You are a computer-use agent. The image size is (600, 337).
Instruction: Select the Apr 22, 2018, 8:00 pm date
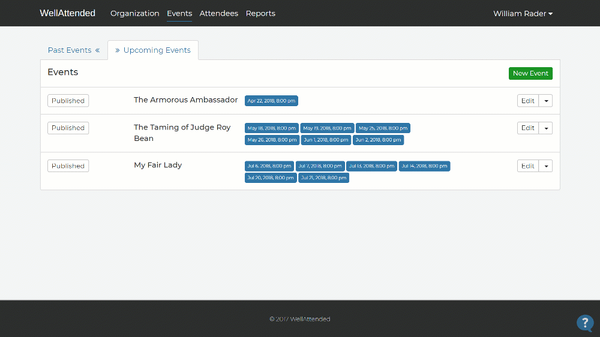tap(271, 101)
